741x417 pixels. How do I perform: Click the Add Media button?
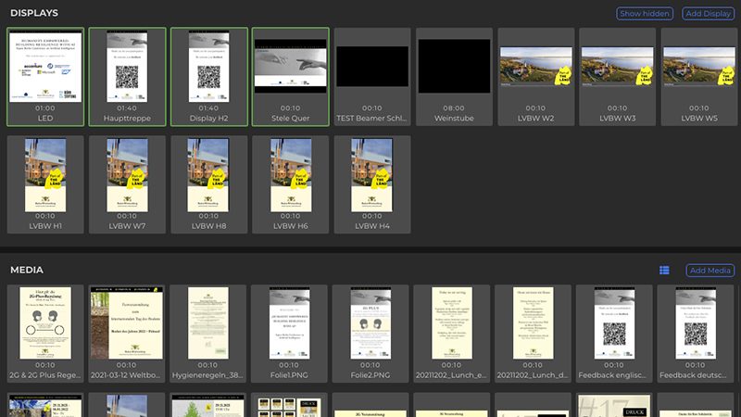click(x=710, y=270)
